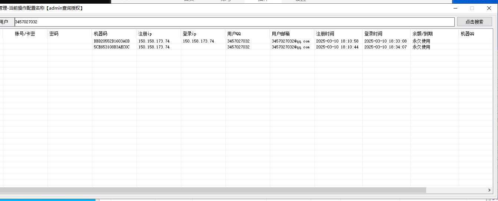Image resolution: width=498 pixels, height=201 pixels.
Task: Select the 用户QQ column header
Action: (247, 34)
